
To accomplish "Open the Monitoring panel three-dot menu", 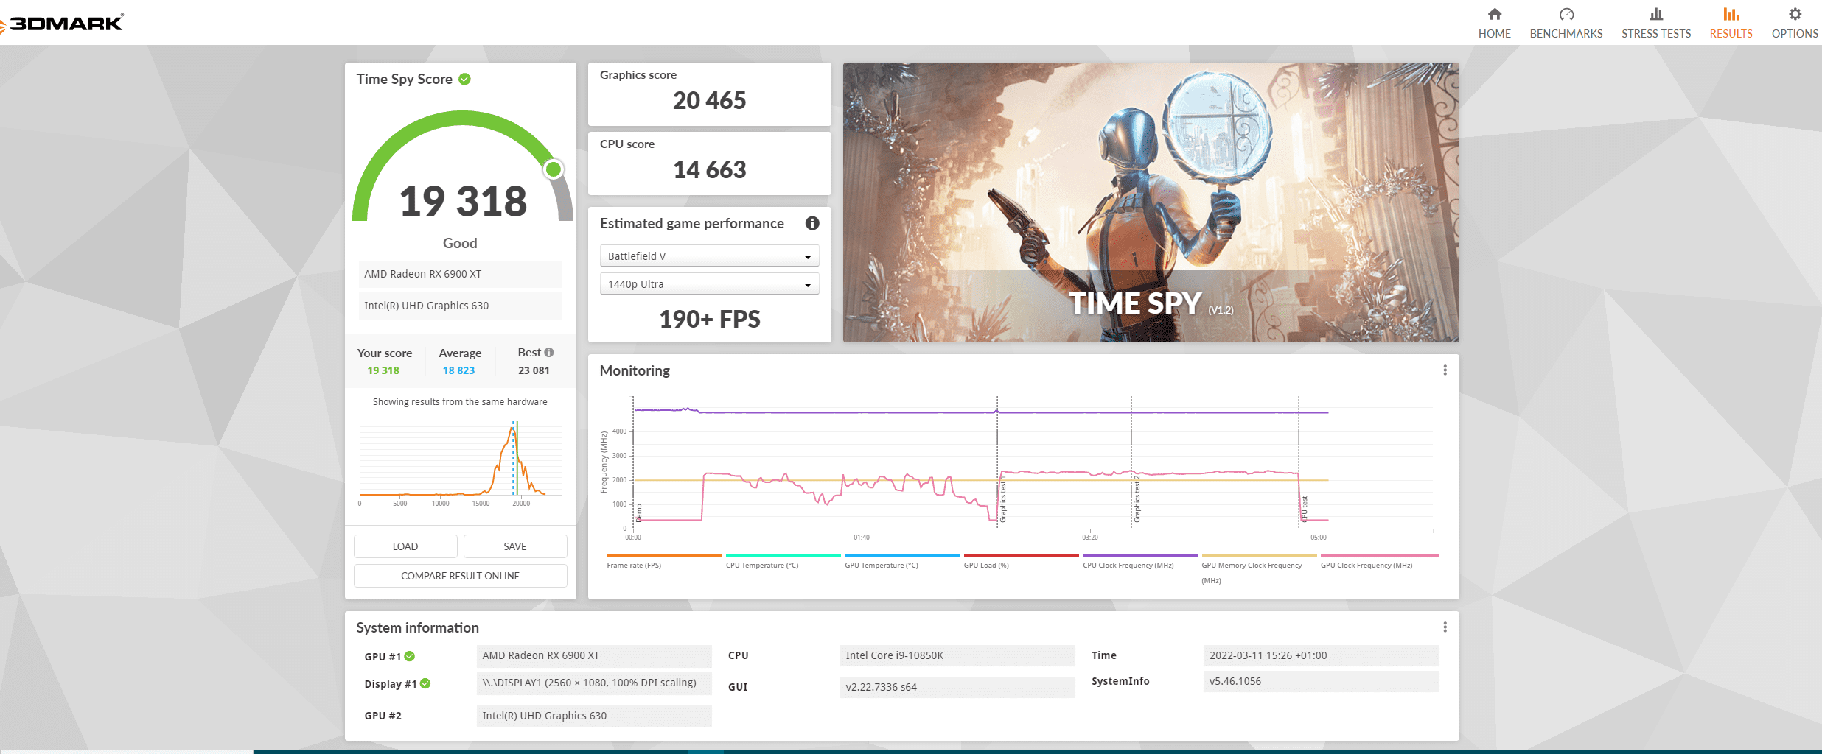I will 1445,370.
